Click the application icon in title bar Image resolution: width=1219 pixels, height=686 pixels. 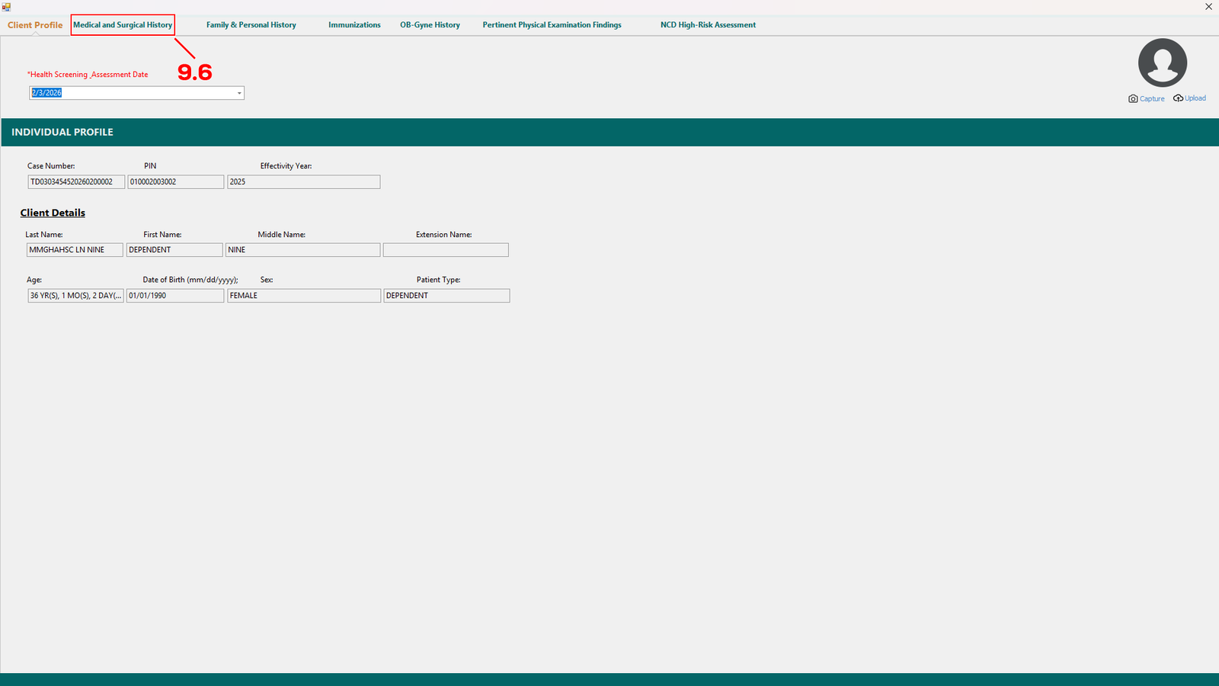6,7
